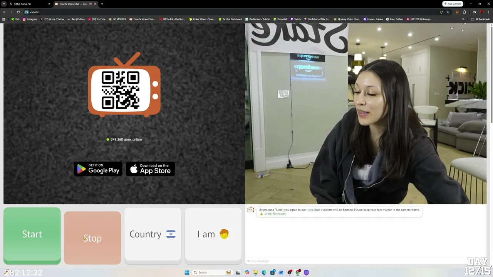This screenshot has width=493, height=277.
Task: Expand the tab search dropdown
Action: coord(4,4)
